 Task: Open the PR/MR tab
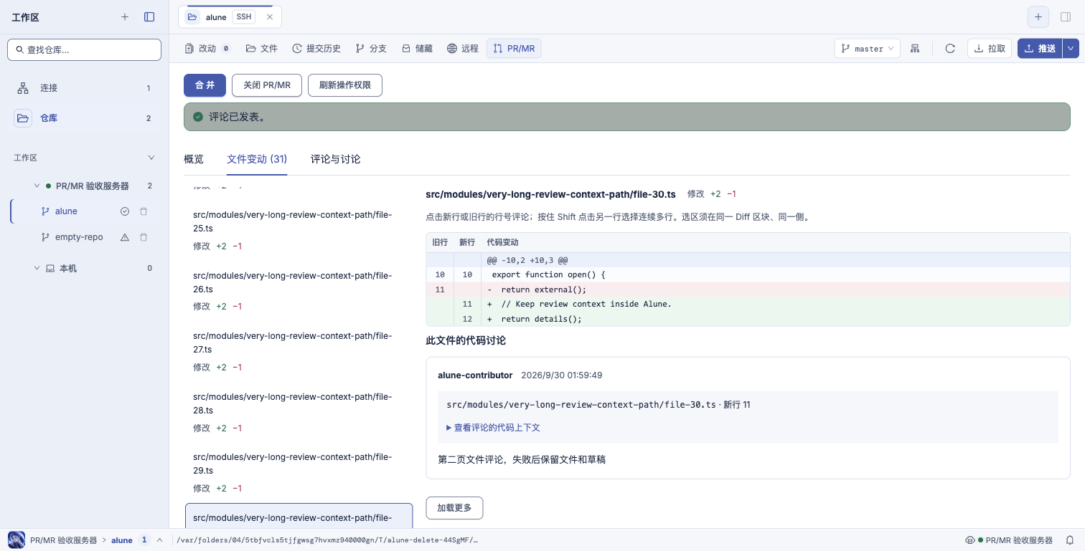(x=514, y=49)
